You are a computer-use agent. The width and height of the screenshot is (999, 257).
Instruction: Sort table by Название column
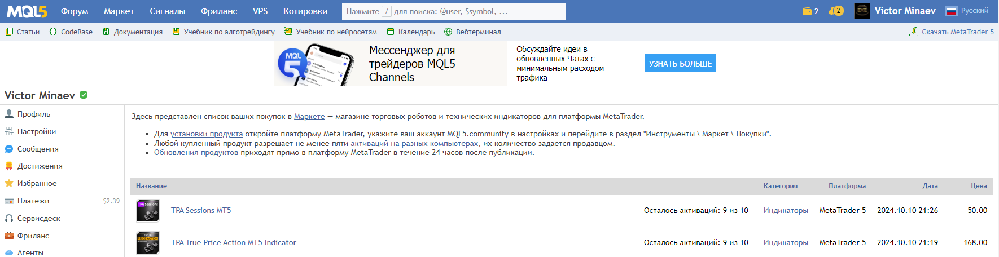point(151,186)
